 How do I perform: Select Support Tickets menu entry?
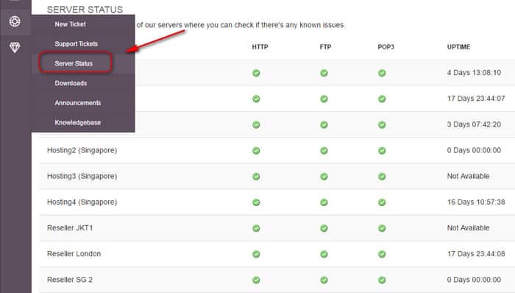77,43
